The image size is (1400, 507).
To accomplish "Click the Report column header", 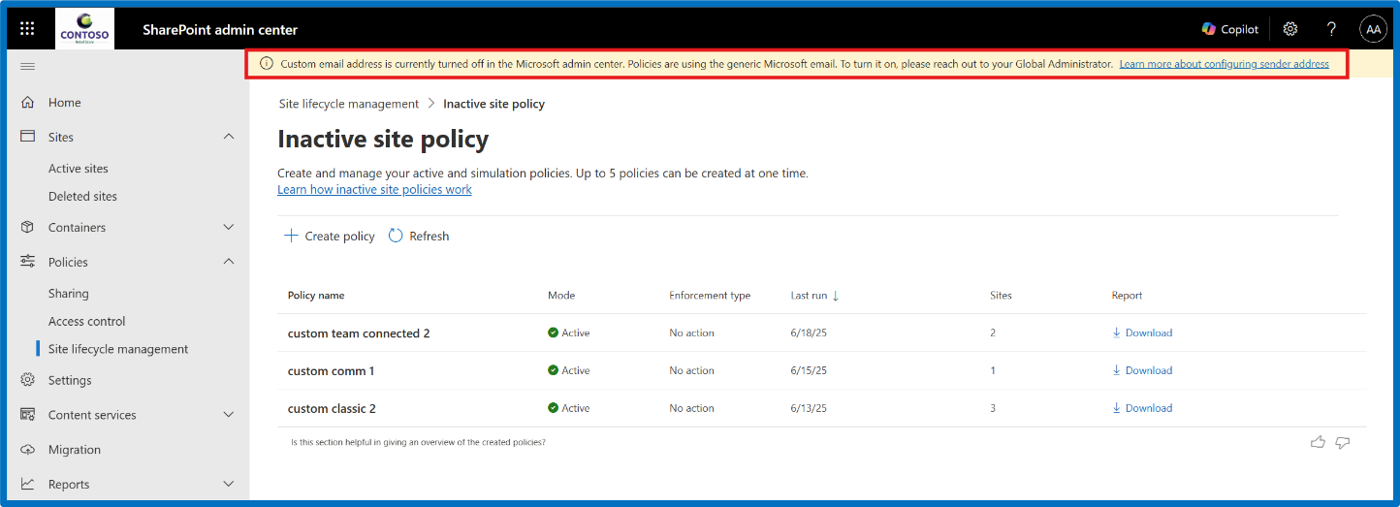I will click(1127, 296).
